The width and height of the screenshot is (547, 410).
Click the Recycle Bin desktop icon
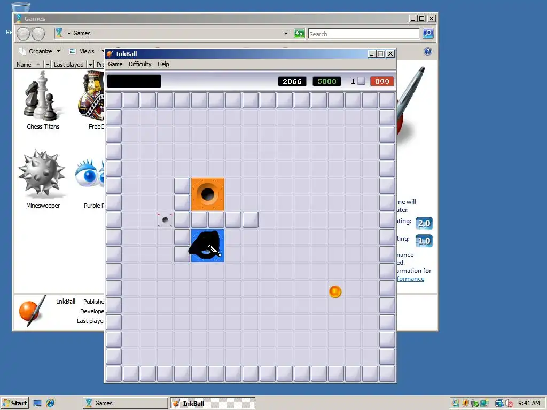(x=21, y=7)
